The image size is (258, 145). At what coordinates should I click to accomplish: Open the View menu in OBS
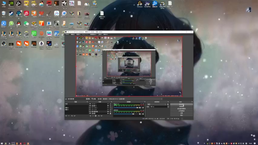pyautogui.click(x=78, y=34)
